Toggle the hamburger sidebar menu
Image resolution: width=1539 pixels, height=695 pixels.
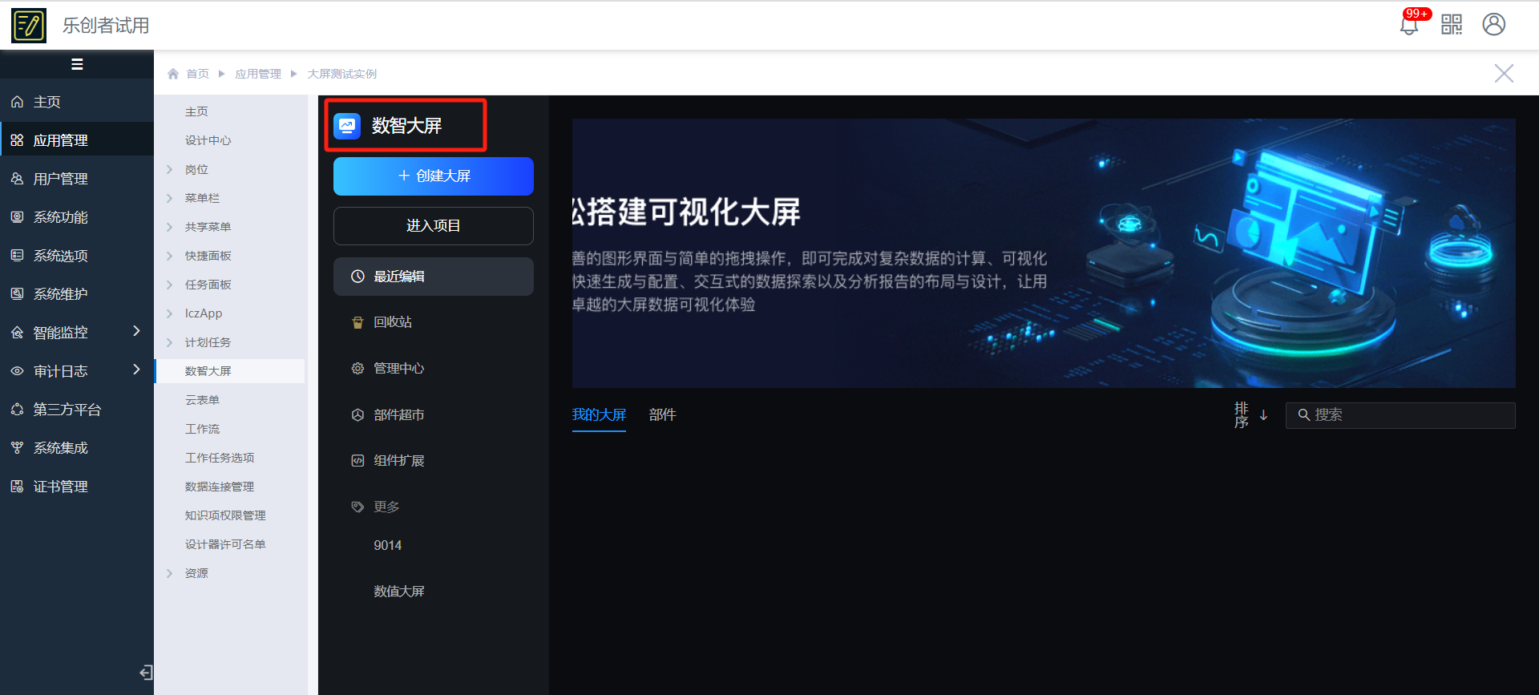click(x=77, y=64)
